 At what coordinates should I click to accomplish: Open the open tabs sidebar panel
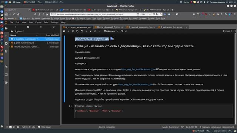click(x=6, y=75)
